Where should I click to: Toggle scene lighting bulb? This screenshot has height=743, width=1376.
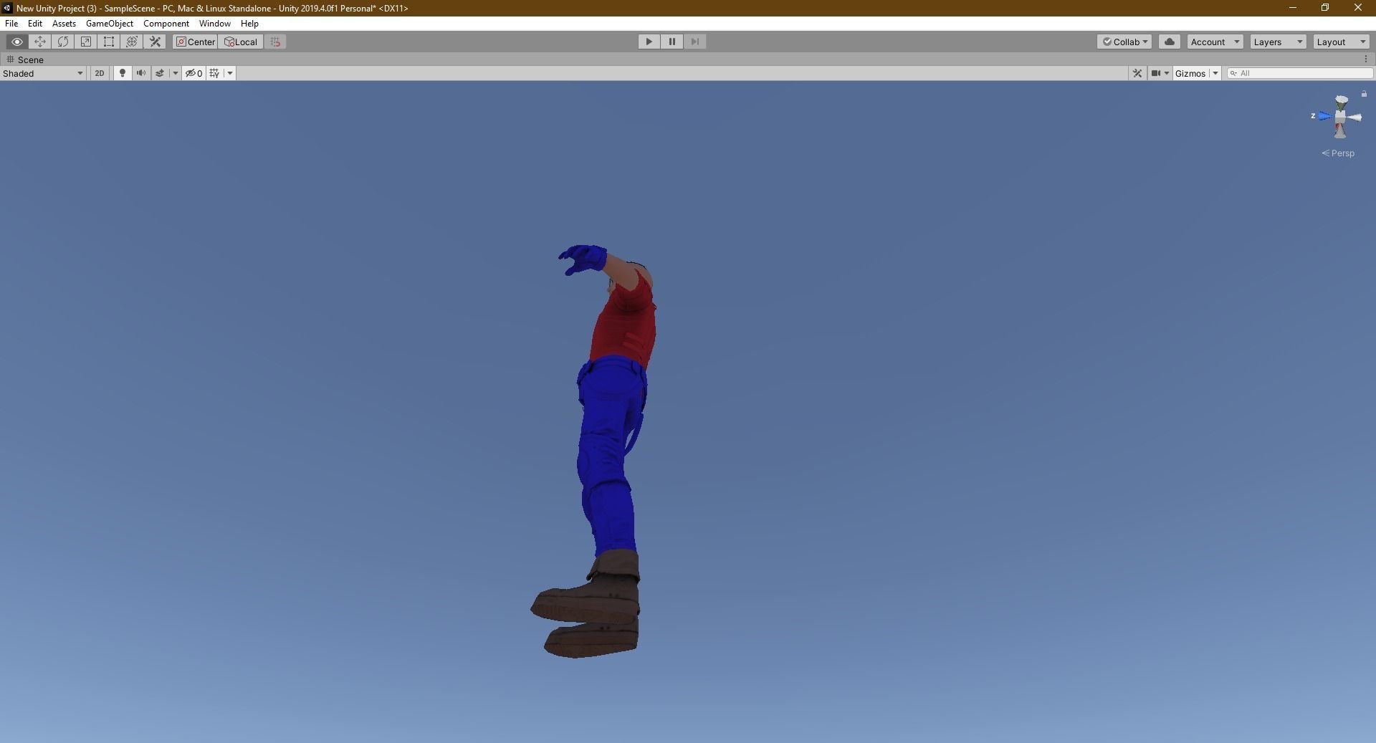tap(123, 73)
